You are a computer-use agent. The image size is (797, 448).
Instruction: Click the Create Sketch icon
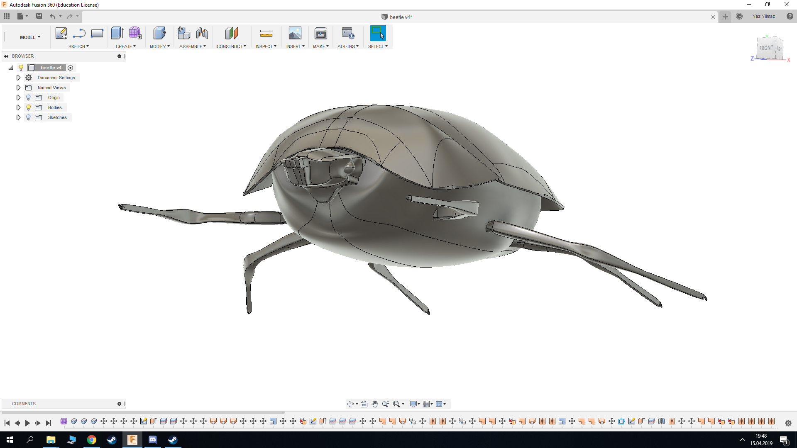[61, 33]
